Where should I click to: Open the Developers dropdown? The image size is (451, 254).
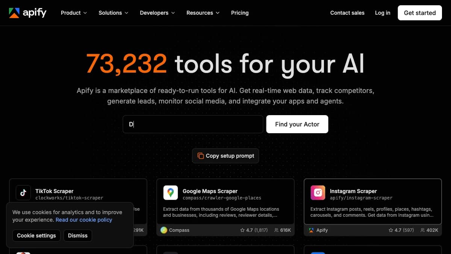(x=157, y=13)
